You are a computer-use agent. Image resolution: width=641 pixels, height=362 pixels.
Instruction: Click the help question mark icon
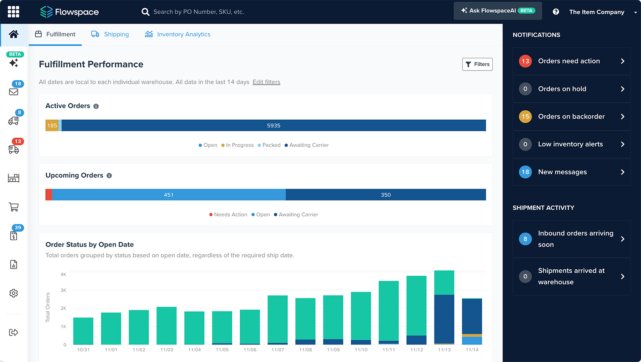pos(556,12)
